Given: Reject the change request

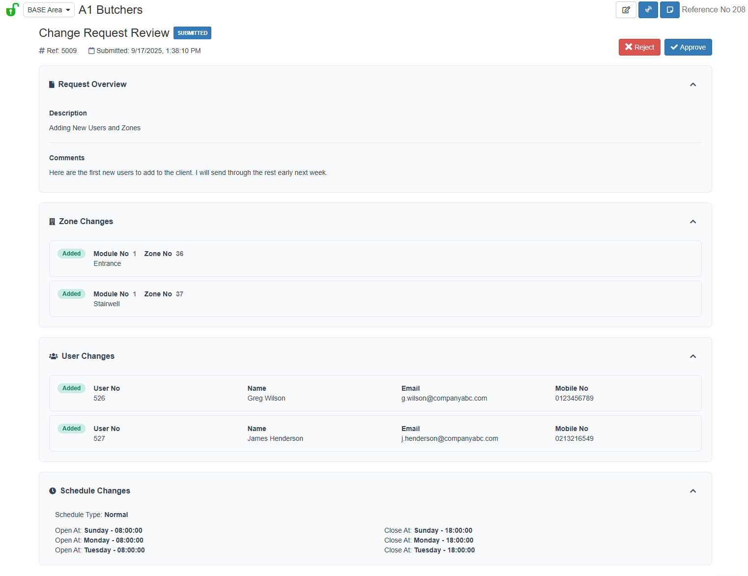Looking at the screenshot, I should [x=639, y=47].
